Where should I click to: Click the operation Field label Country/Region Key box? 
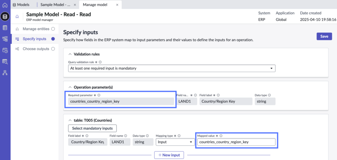click(x=226, y=101)
